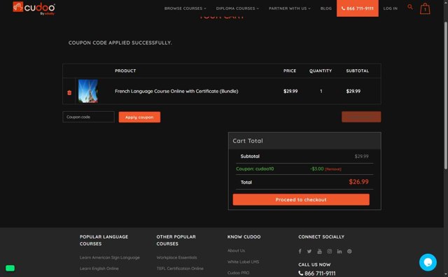
Task: Open White Label LMS link
Action: 243,262
